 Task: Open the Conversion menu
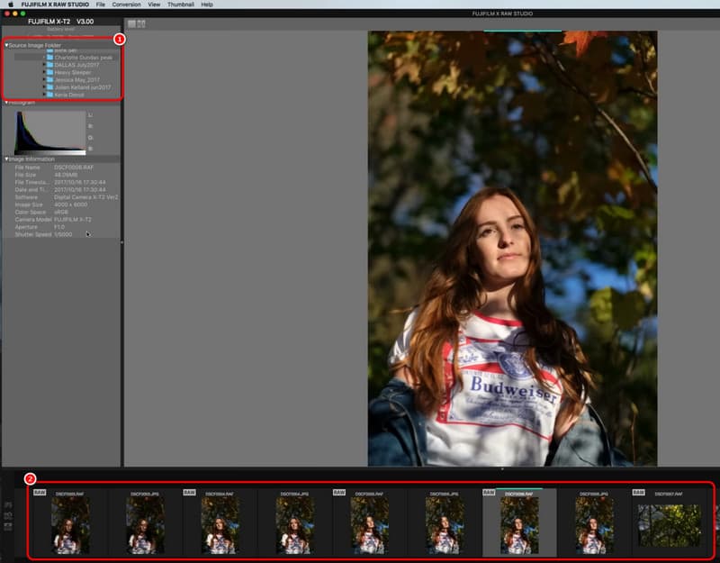pyautogui.click(x=126, y=5)
